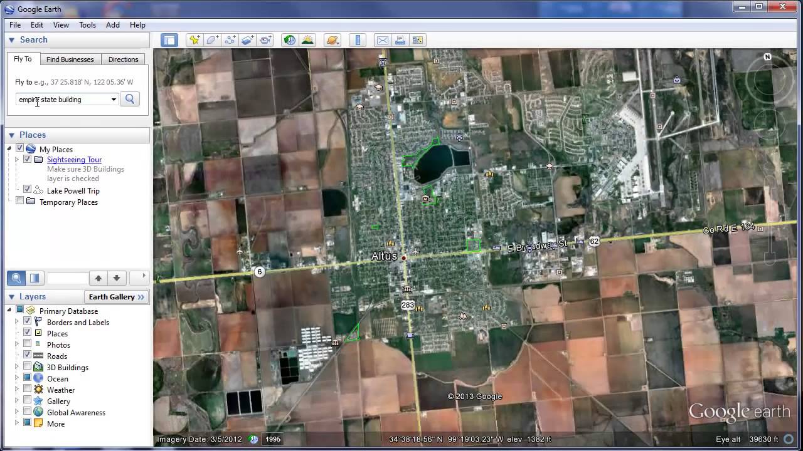Screen dimensions: 803x451
Task: Click the search magnifier button
Action: [x=130, y=99]
